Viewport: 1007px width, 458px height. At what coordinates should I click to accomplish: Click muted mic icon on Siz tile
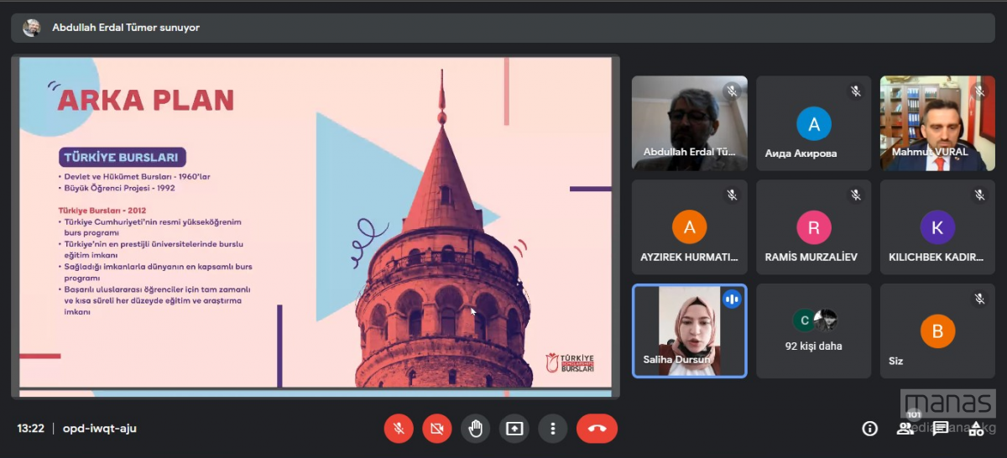(x=979, y=299)
